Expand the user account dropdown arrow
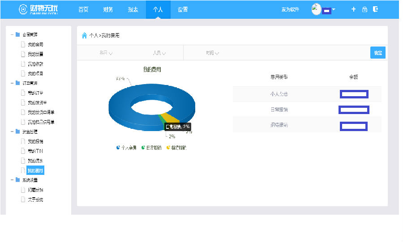Image resolution: width=403 pixels, height=242 pixels. point(334,9)
